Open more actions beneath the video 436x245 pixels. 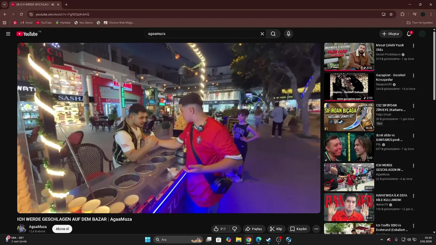tap(316, 229)
